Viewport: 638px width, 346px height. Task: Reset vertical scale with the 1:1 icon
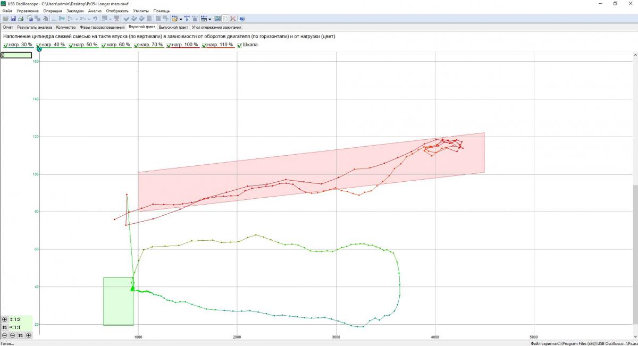tap(5, 327)
